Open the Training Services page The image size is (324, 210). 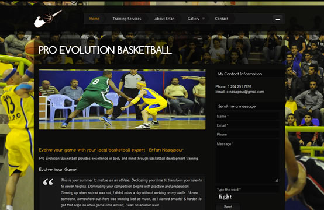click(x=127, y=19)
